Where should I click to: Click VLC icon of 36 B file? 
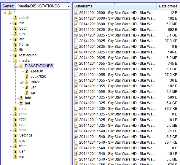pyautogui.click(x=76, y=80)
